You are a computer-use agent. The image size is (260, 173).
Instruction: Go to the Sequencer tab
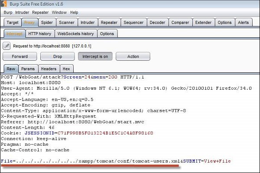tap(133, 23)
